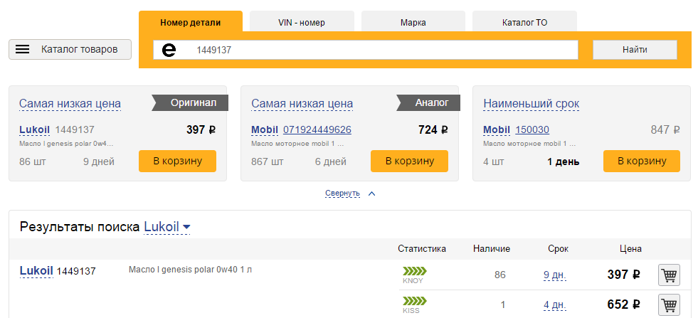Click the '9 дн.' delivery term link
Viewport: 698px width, 318px height.
click(555, 275)
